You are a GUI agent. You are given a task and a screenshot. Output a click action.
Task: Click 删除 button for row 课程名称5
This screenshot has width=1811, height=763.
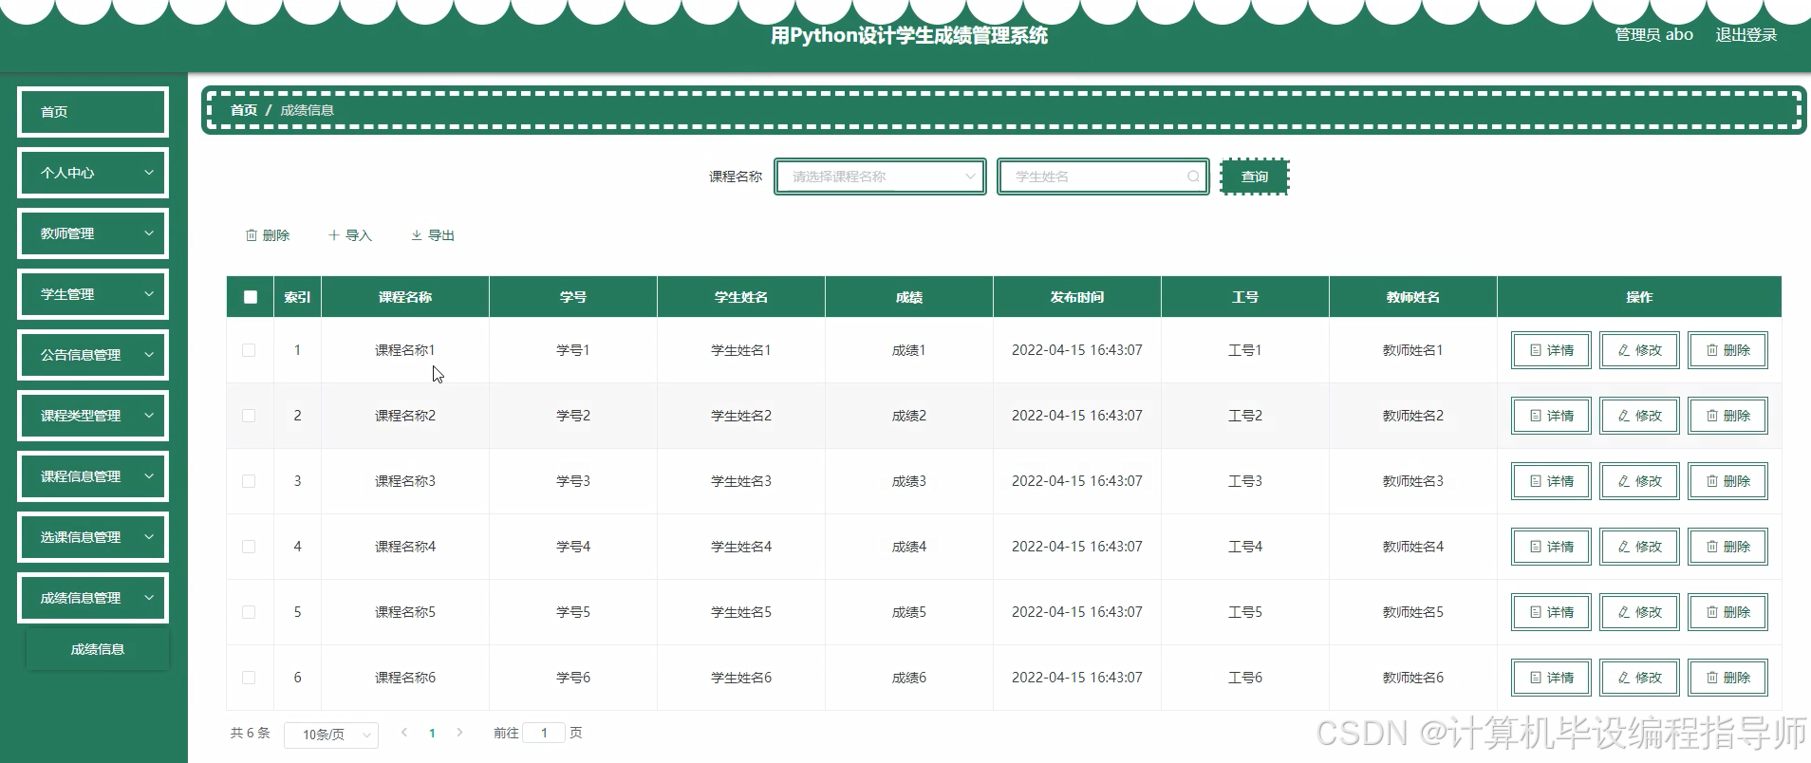1727,612
